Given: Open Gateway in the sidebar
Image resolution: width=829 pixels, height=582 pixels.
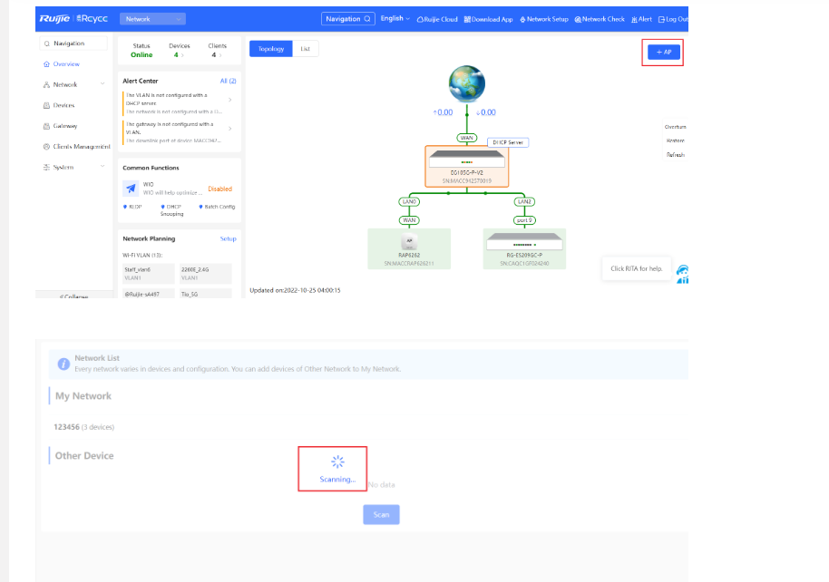Looking at the screenshot, I should click(65, 126).
